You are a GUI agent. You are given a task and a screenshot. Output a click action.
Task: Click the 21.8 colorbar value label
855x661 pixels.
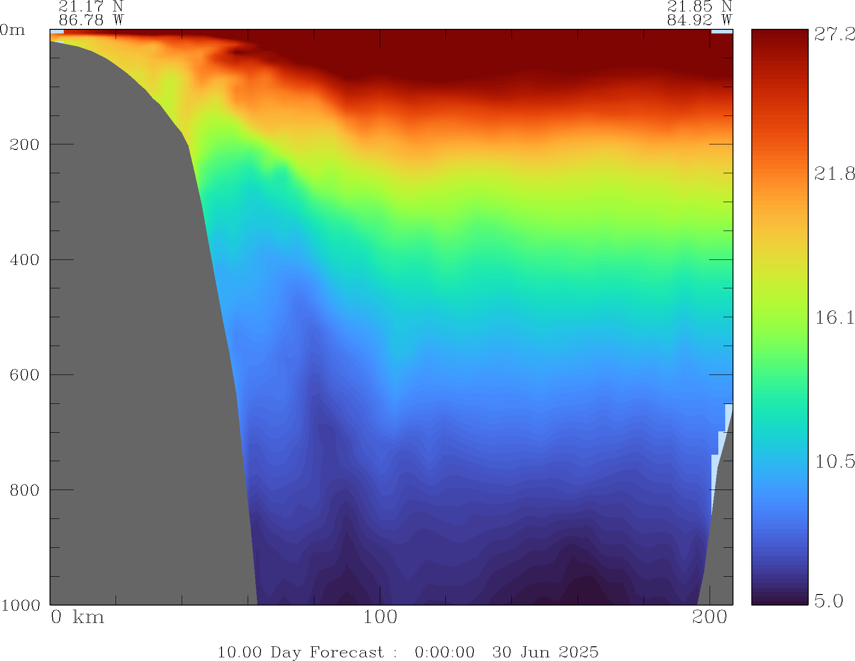tap(834, 174)
